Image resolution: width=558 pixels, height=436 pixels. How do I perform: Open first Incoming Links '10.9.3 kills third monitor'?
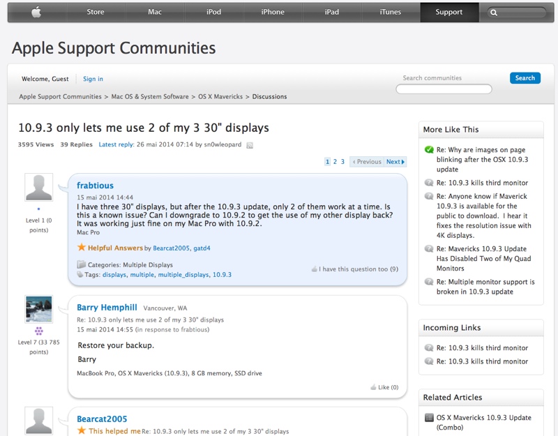pyautogui.click(x=482, y=348)
